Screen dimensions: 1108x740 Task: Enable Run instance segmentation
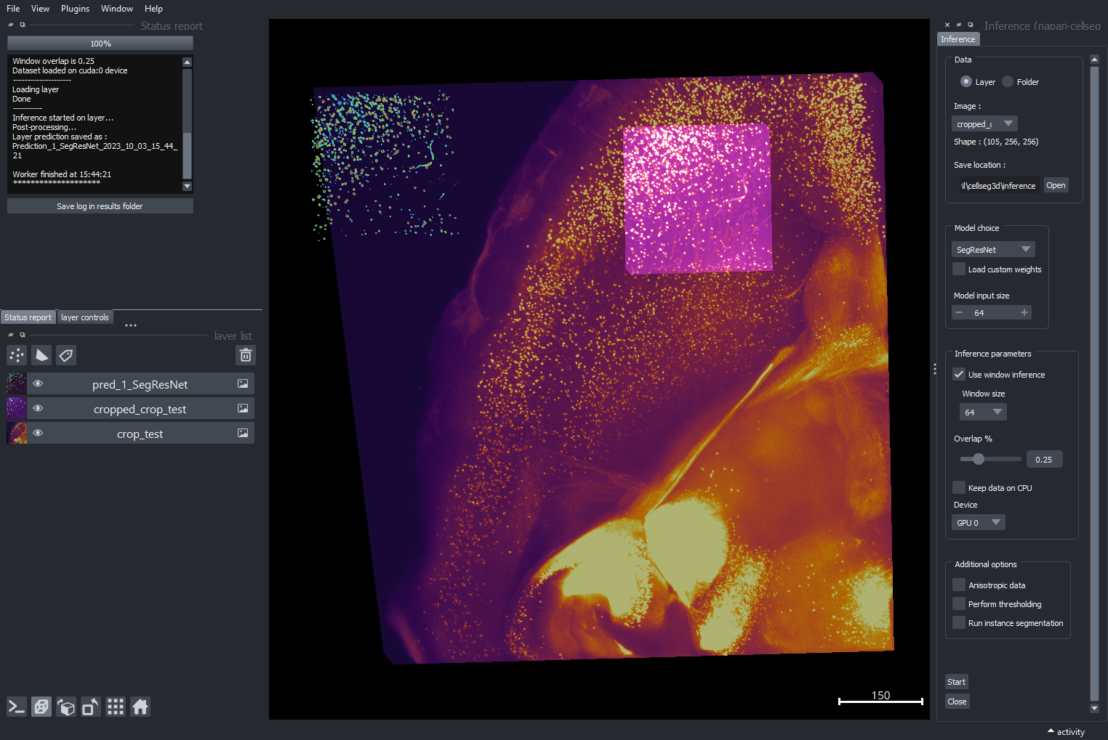coord(959,622)
